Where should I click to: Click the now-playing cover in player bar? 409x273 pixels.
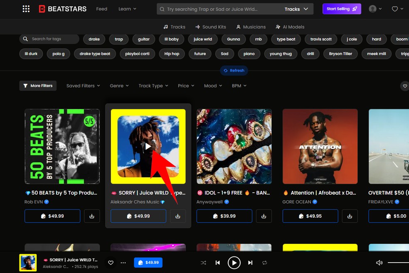coord(28,263)
